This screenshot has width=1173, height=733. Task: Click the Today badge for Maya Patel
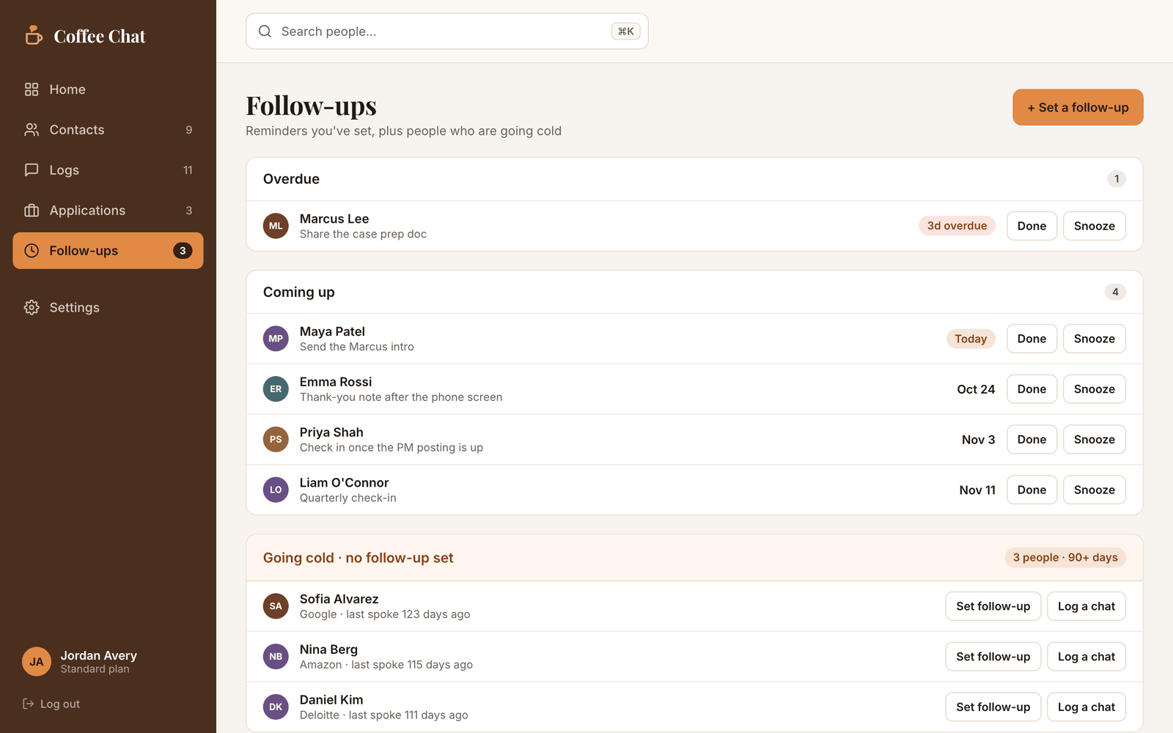pos(971,339)
